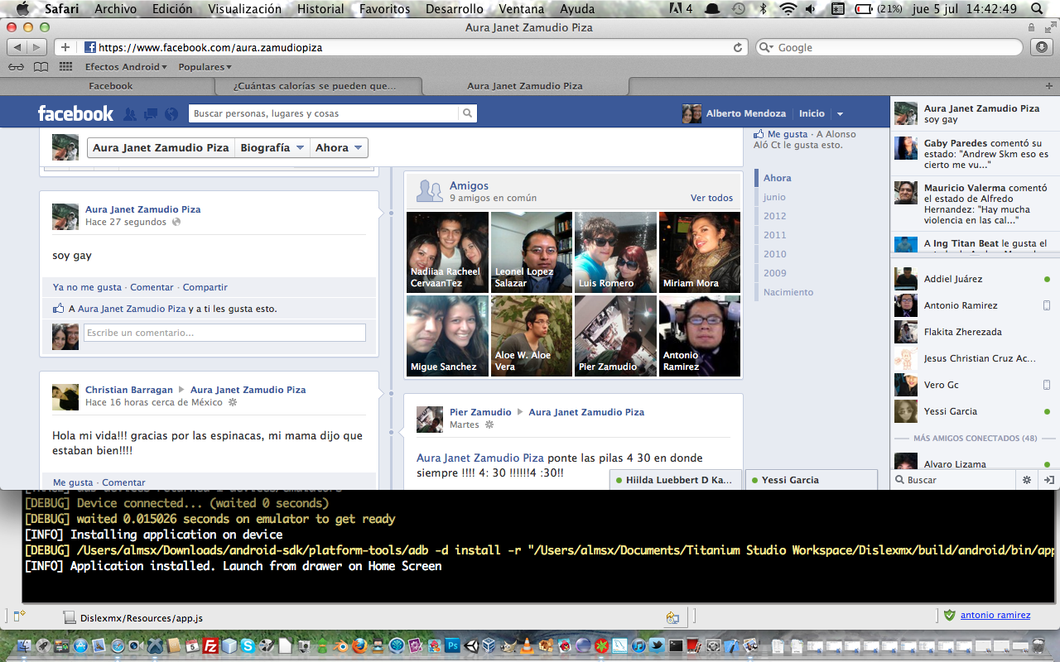
Task: Click the Bluetooth menu bar icon
Action: point(764,9)
